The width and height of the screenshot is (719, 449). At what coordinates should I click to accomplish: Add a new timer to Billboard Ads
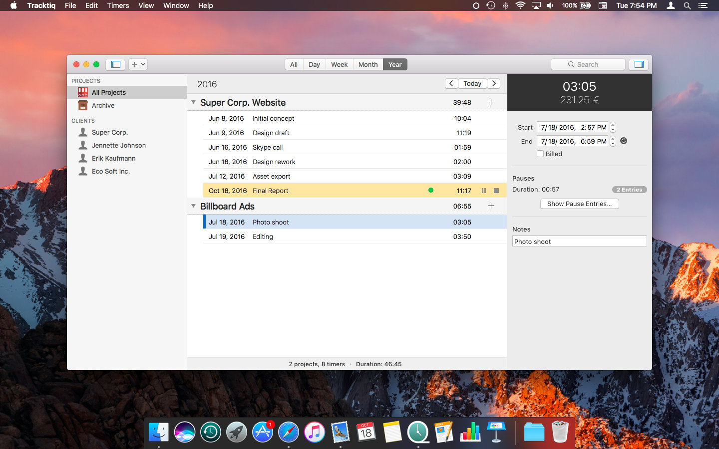click(491, 206)
